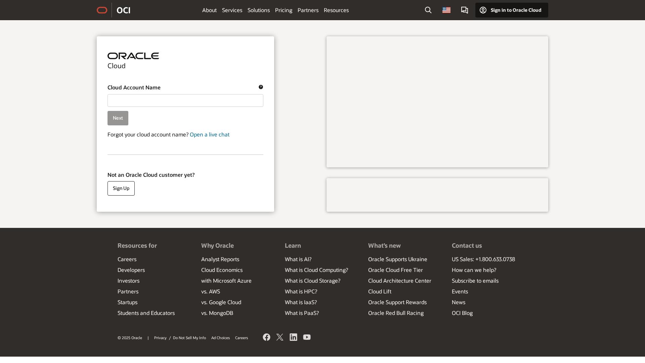Open Oracle Cloud Free Tier link
Image resolution: width=645 pixels, height=363 pixels.
(x=395, y=270)
